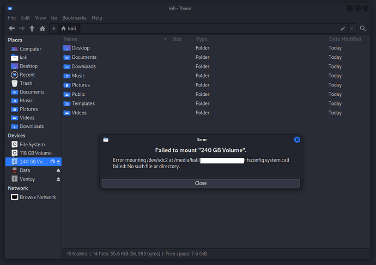The image size is (376, 265).
Task: Sort by Date Modified column header
Action: point(348,39)
